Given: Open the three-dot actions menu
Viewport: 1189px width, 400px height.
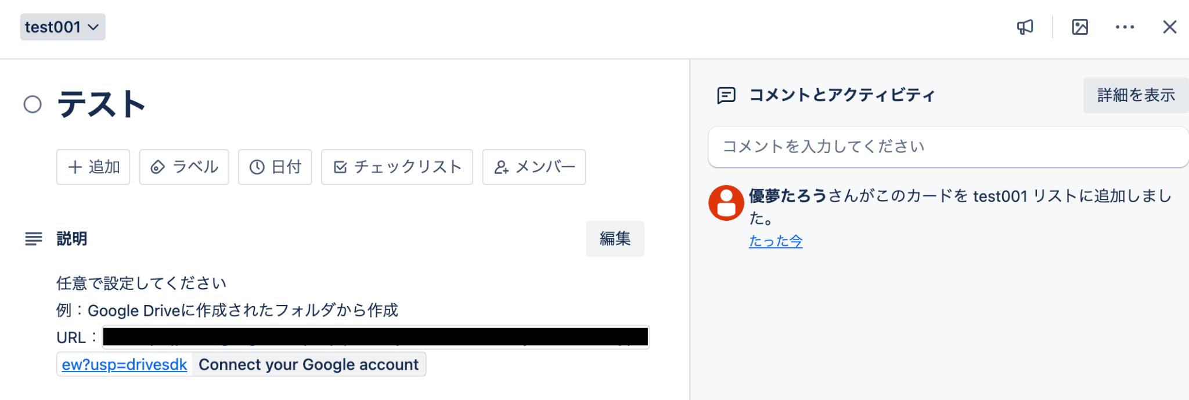Looking at the screenshot, I should [1125, 27].
